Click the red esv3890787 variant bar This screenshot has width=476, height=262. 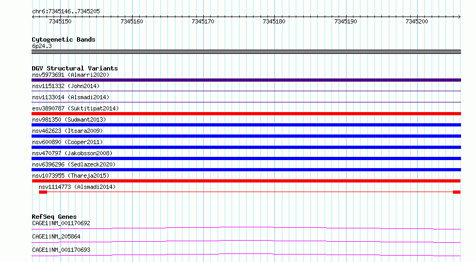[246, 114]
